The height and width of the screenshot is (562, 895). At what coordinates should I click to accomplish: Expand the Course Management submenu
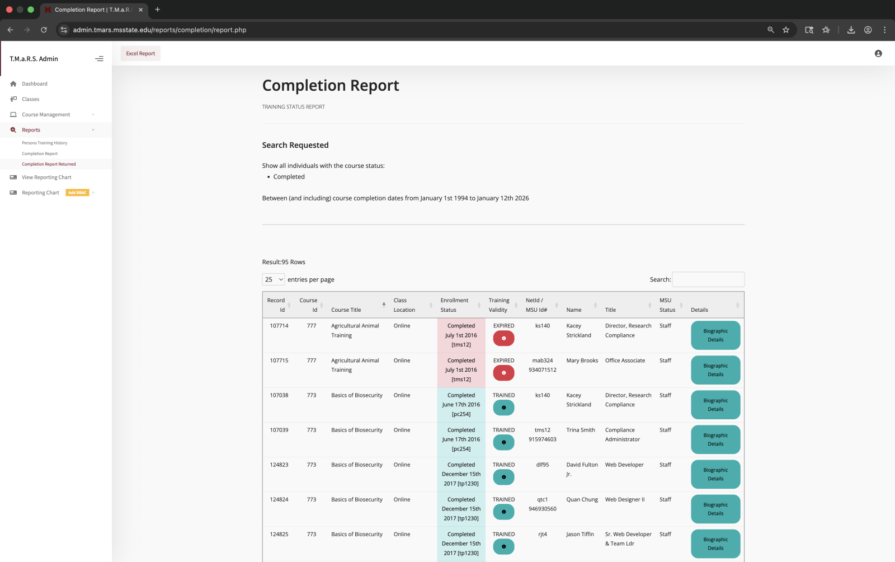click(93, 114)
